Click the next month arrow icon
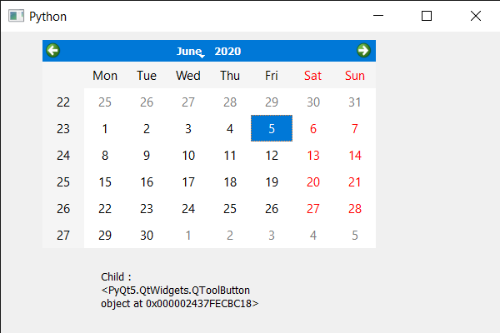 [x=363, y=51]
